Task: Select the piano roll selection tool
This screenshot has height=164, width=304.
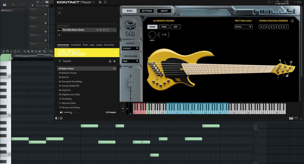Action: click(48, 52)
